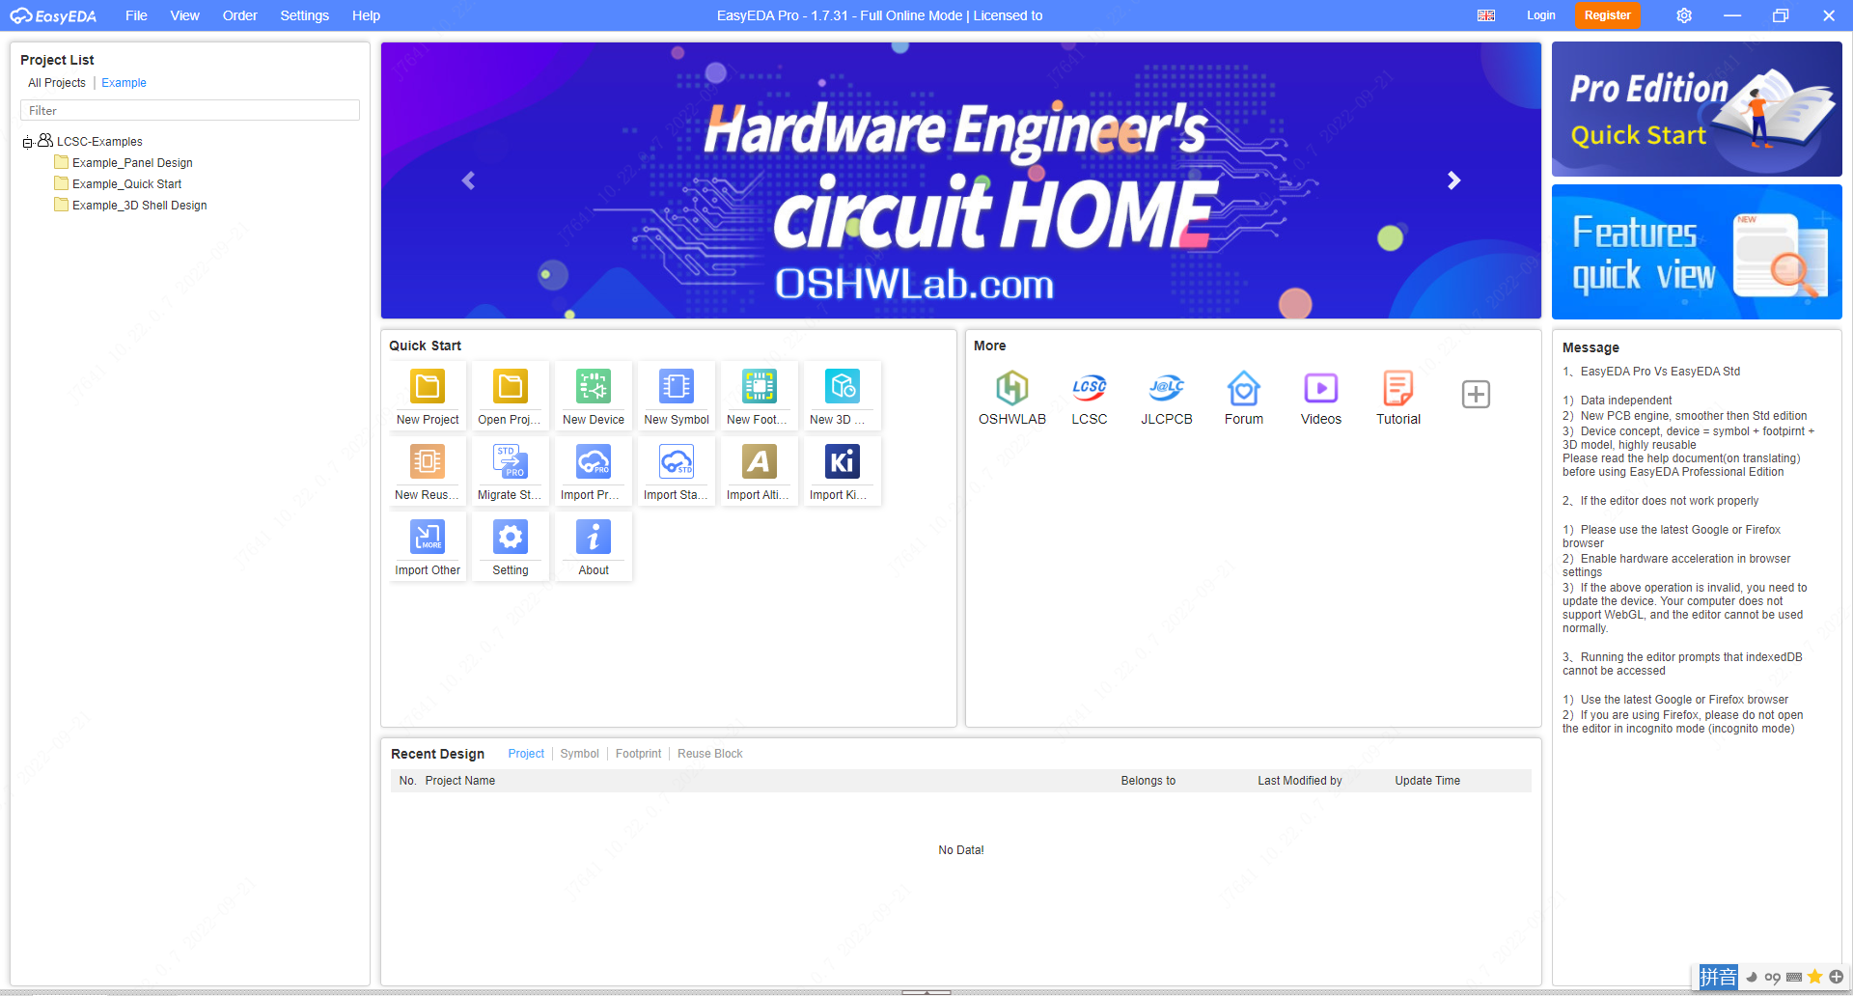Click the Videos shortcut icon

[x=1321, y=388]
